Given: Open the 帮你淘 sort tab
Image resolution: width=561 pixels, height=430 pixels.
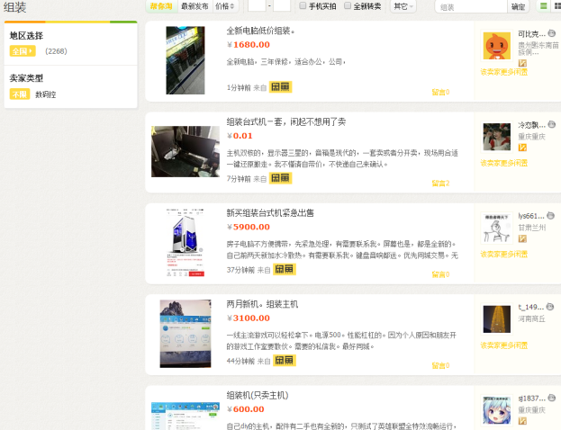Looking at the screenshot, I should tap(161, 6).
